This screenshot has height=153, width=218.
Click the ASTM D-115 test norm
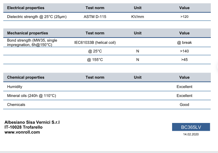click(95, 17)
